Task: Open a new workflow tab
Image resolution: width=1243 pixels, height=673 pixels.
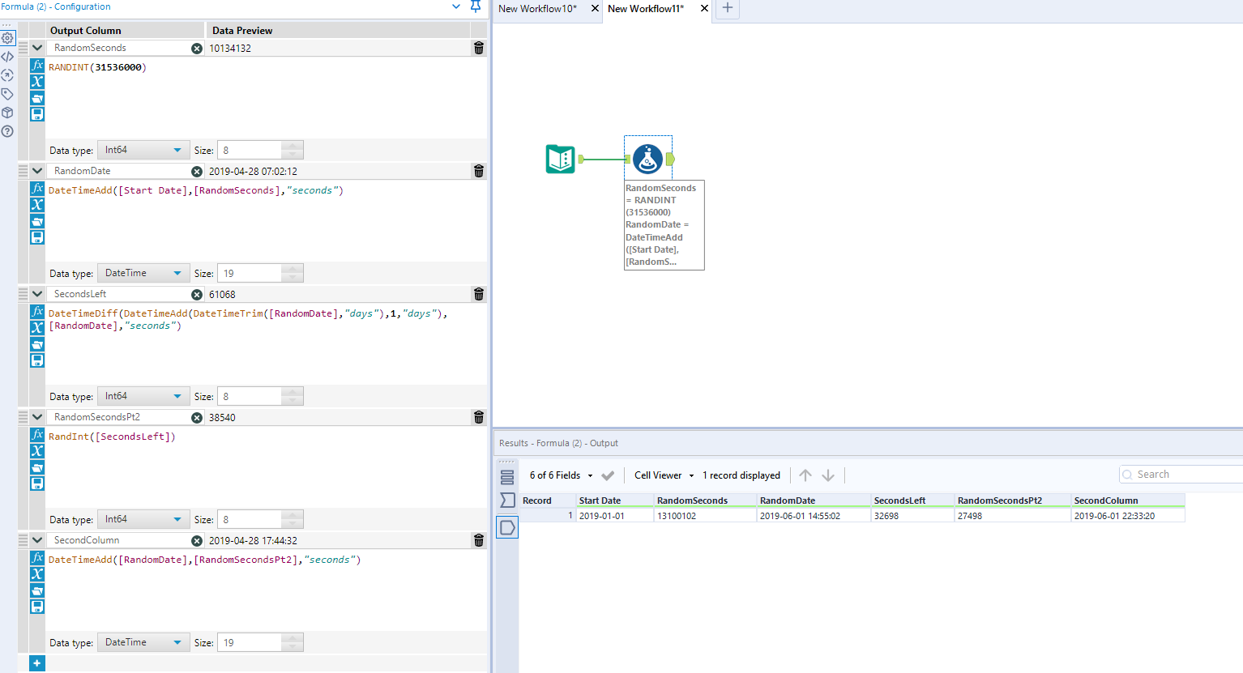Action: click(x=728, y=8)
